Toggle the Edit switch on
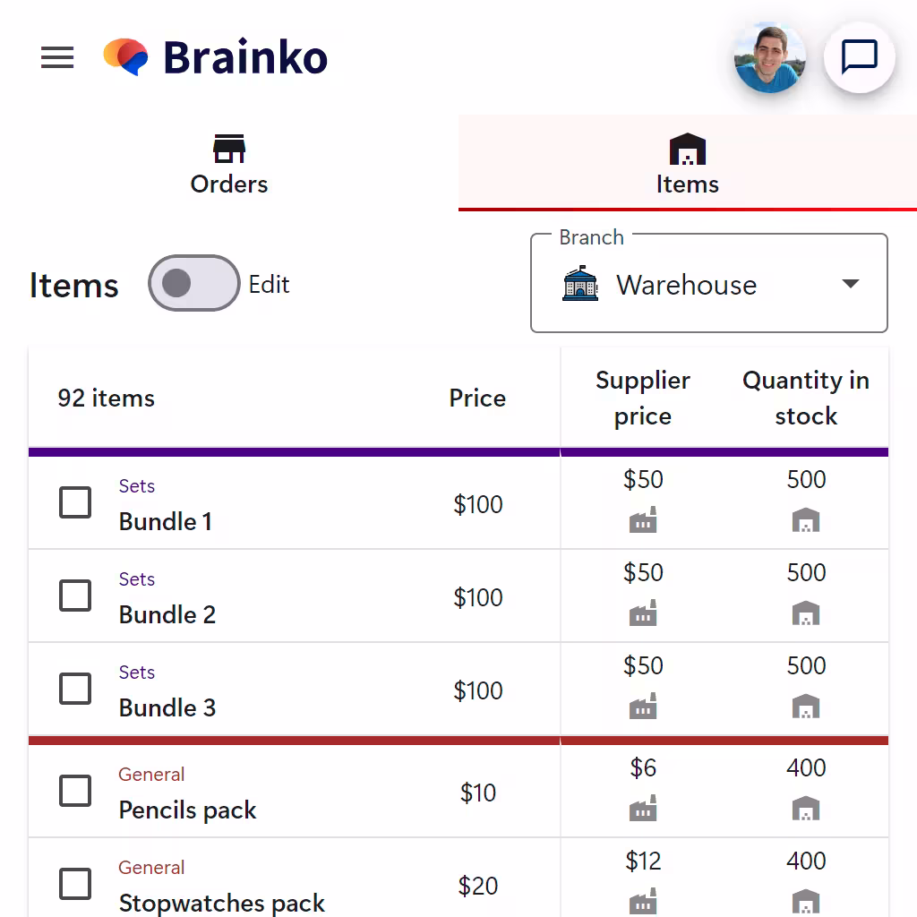 193,283
